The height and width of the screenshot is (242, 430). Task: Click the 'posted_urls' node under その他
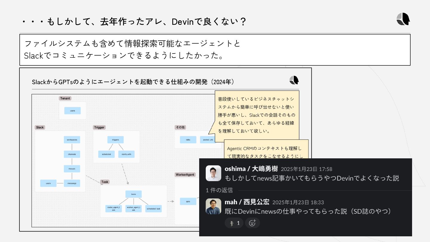[208, 140]
